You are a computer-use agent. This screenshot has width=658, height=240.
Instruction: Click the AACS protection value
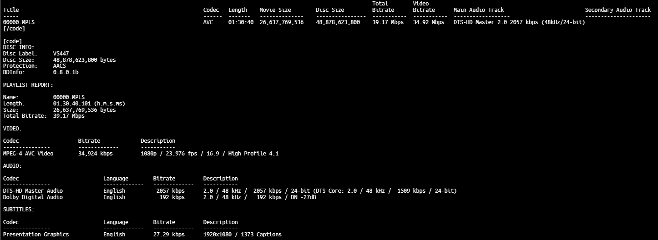pyautogui.click(x=59, y=66)
